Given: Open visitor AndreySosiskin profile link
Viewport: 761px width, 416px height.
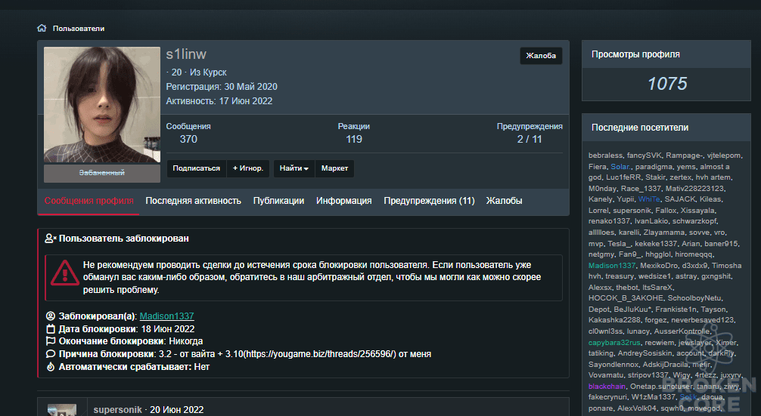Looking at the screenshot, I should point(645,353).
